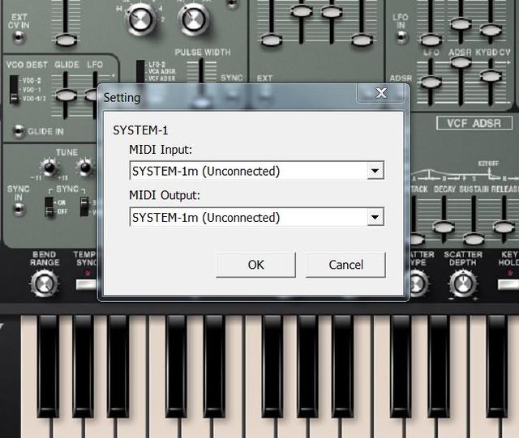Click the EXT CV IN jack
Image resolution: width=519 pixels, height=438 pixels.
[x=19, y=37]
